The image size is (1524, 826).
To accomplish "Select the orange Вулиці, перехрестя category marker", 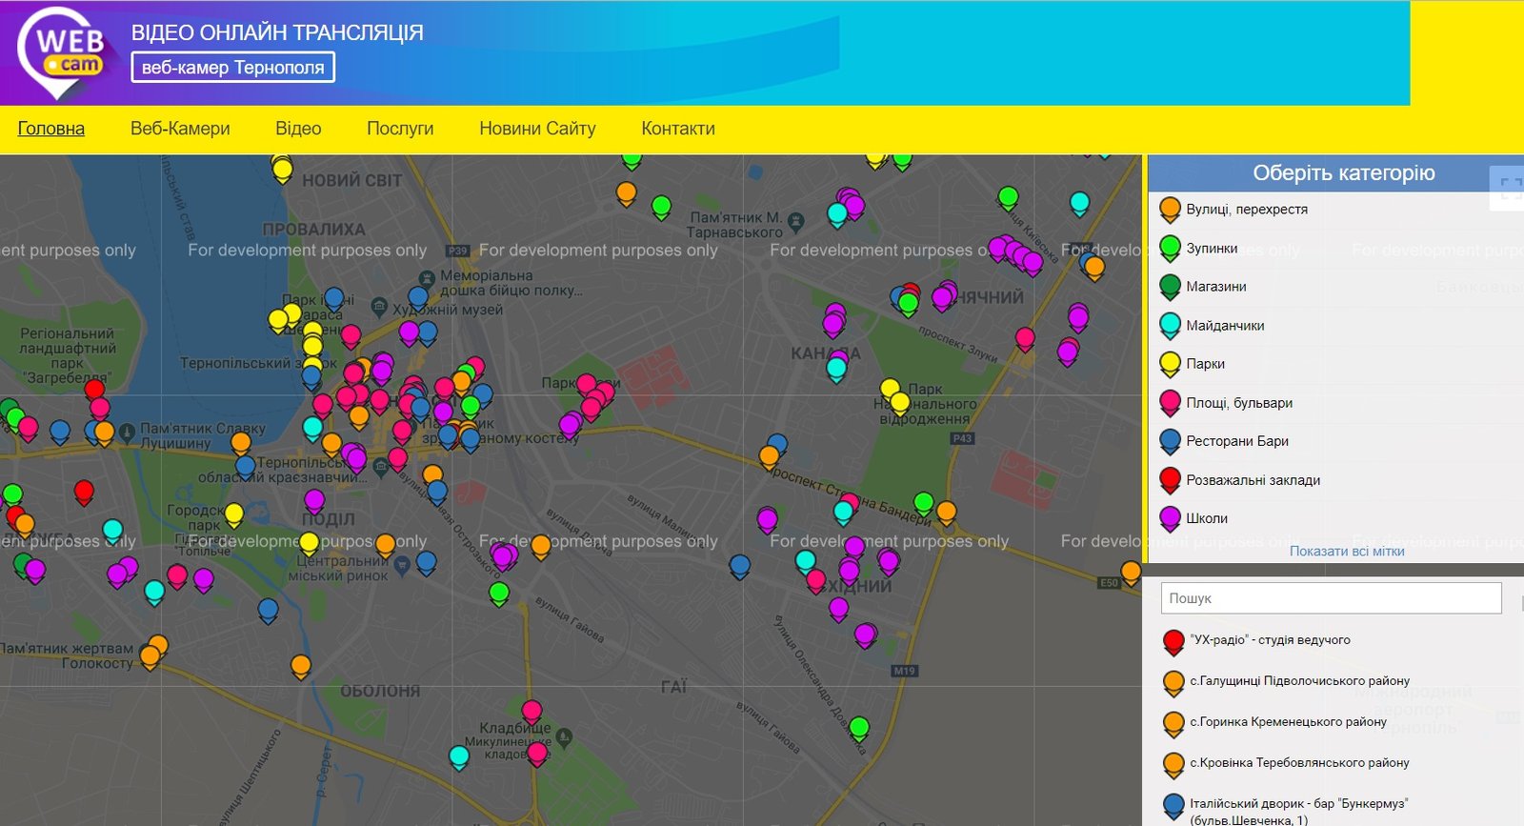I will (x=1171, y=211).
